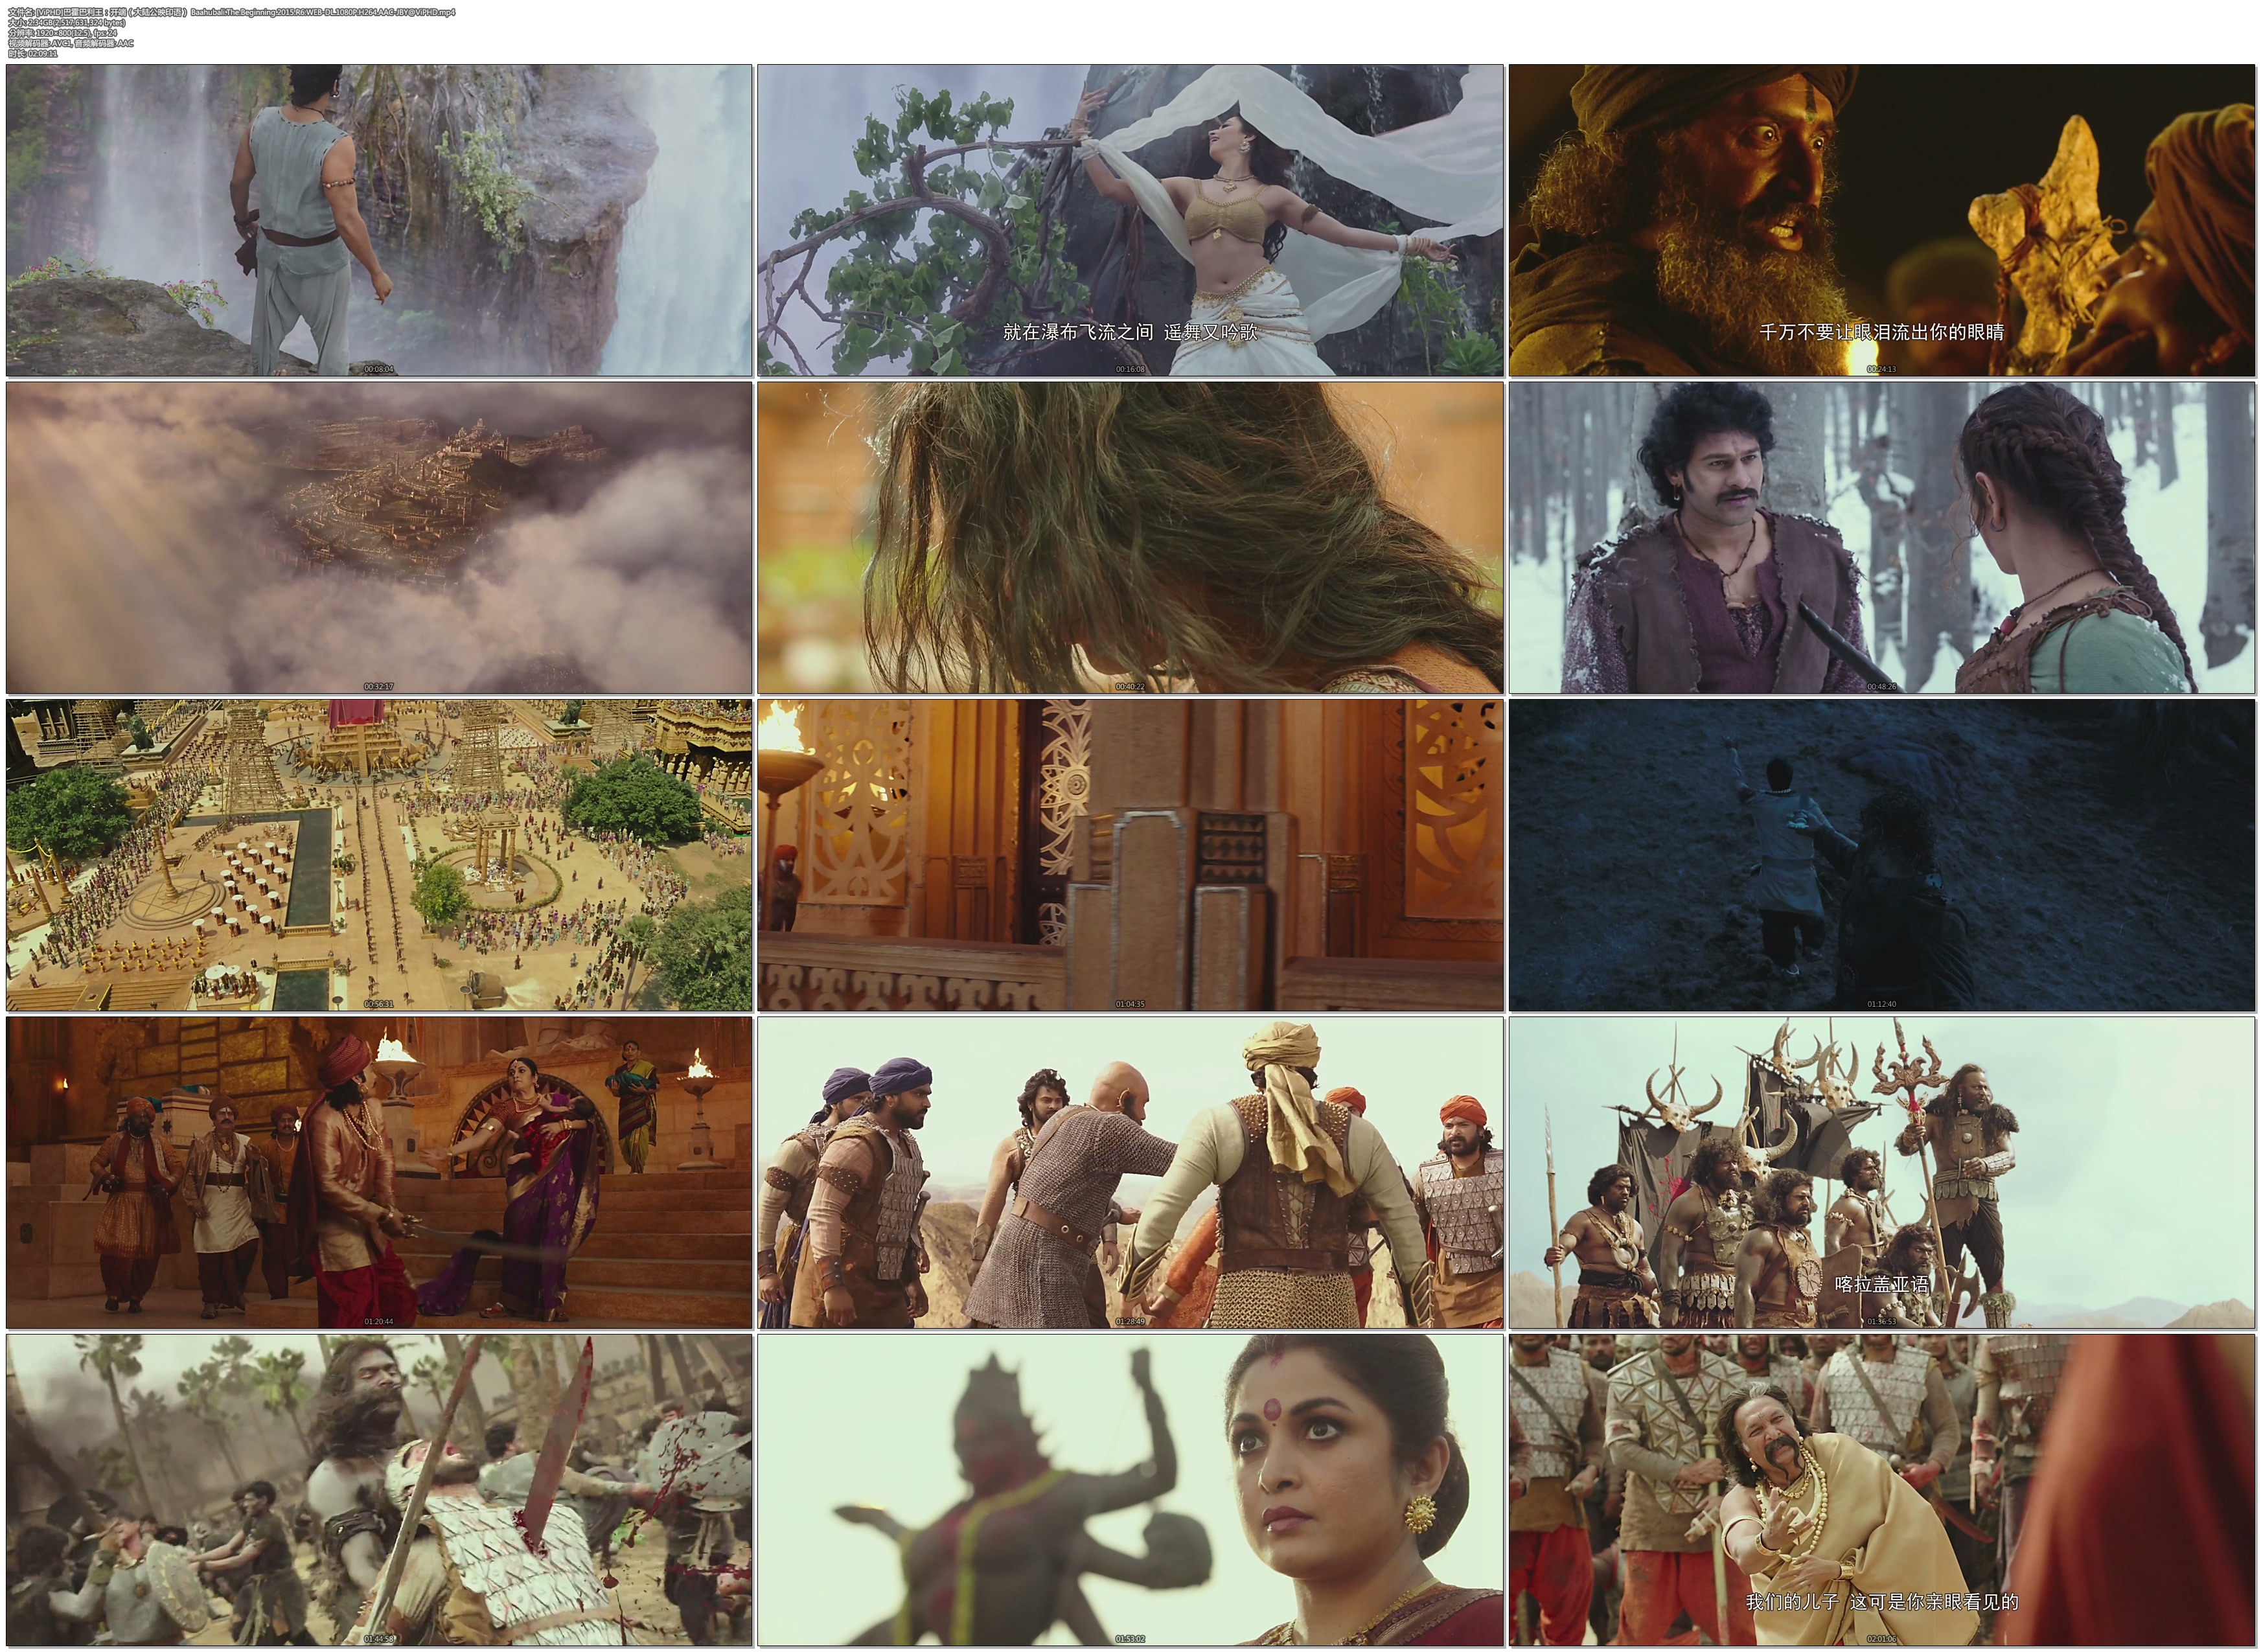Select the dark night running thumbnail at 01:12:40

coord(1882,855)
